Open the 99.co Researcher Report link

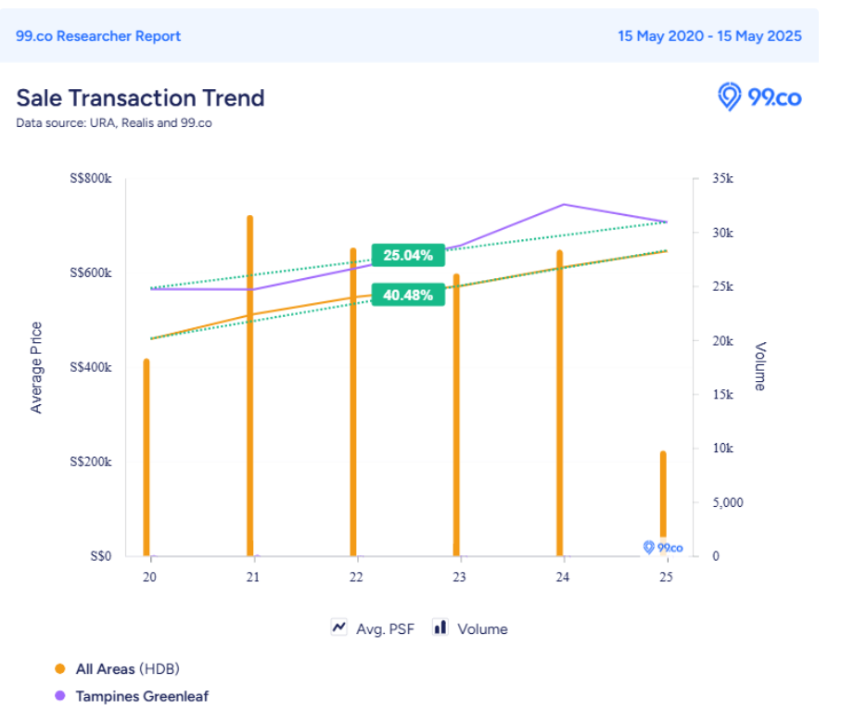[x=98, y=36]
